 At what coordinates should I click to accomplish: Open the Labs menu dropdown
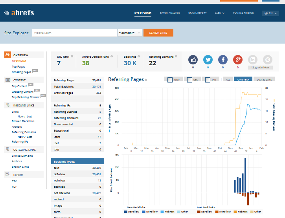pos(220,13)
